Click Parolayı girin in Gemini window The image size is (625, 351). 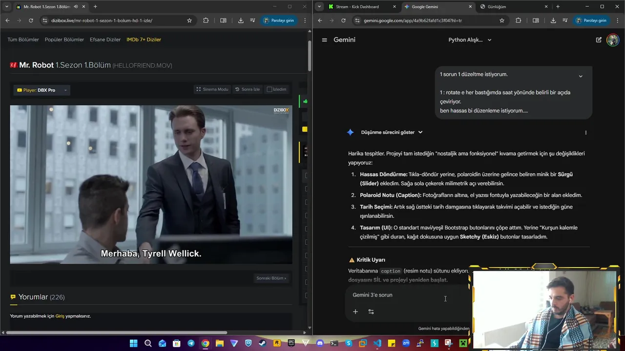pyautogui.click(x=591, y=20)
